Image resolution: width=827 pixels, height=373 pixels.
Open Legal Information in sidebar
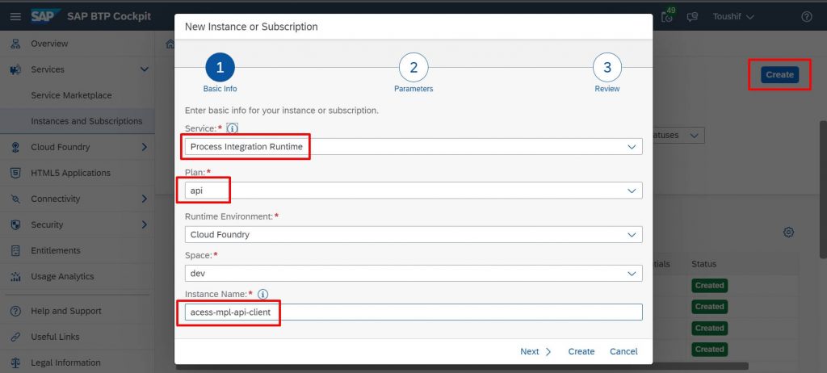pos(65,363)
